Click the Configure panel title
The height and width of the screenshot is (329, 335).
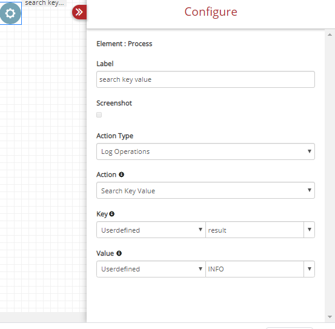pyautogui.click(x=211, y=12)
